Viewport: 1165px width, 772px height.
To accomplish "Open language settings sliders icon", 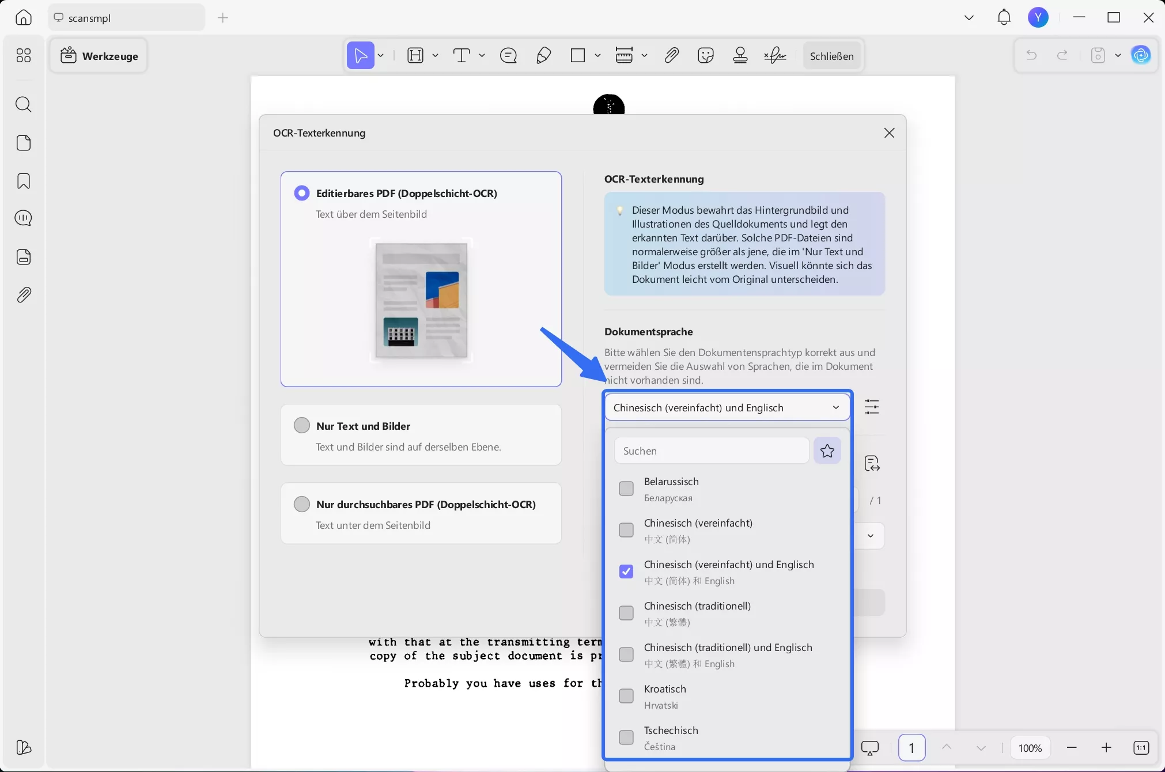I will 871,407.
